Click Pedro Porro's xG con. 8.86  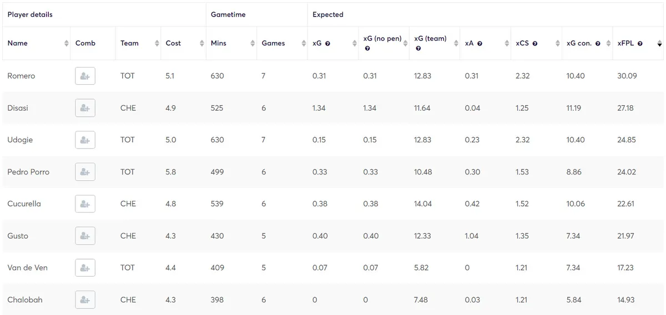[x=574, y=172]
